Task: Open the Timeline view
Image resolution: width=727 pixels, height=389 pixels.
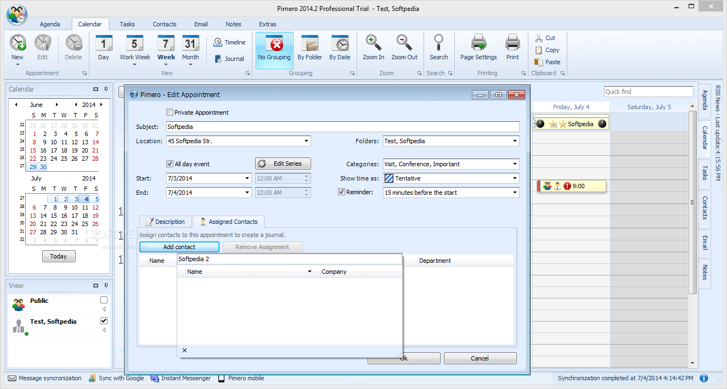Action: 229,42
